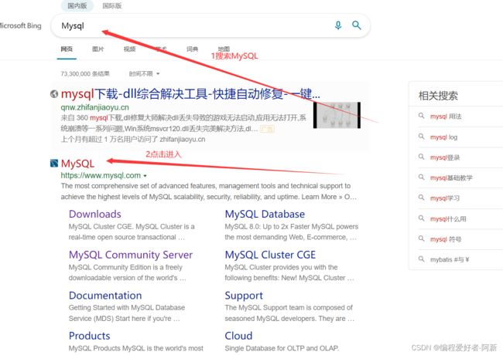Open the Products sublink
Image resolution: width=503 pixels, height=355 pixels.
90,336
